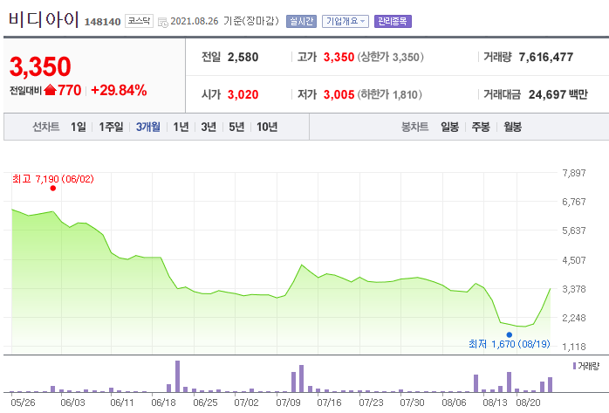Click the 거래량 value 7,616,477
Image resolution: width=609 pixels, height=413 pixels.
546,57
